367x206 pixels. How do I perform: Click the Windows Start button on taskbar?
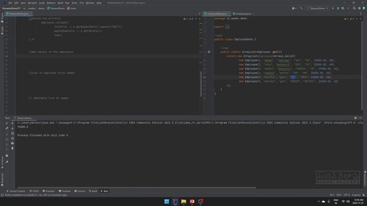point(167,201)
